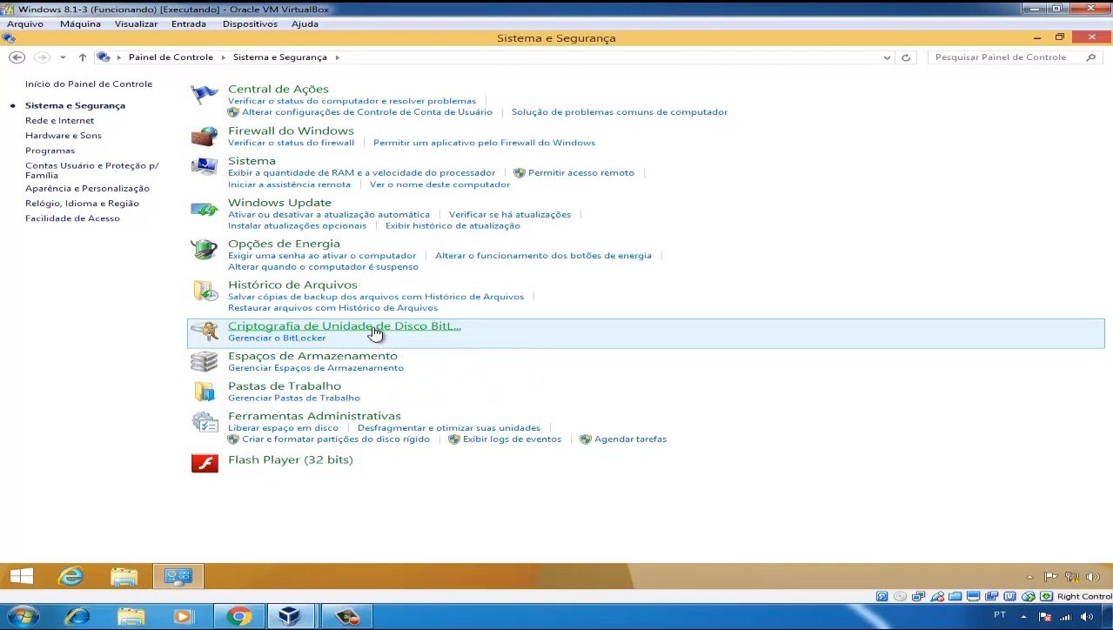Screen dimensions: 1113x630
Task: Open the Histórico de Arquivos icon
Action: pos(204,291)
